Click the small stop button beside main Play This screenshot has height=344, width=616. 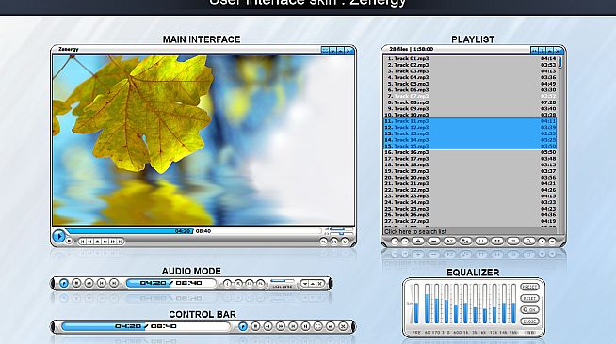pyautogui.click(x=69, y=241)
